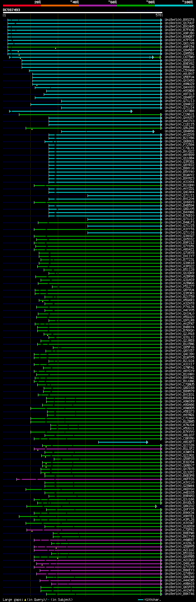196x602 pixels.
Task: Select the UniRef100_B9EV82 label
Action: [179, 64]
